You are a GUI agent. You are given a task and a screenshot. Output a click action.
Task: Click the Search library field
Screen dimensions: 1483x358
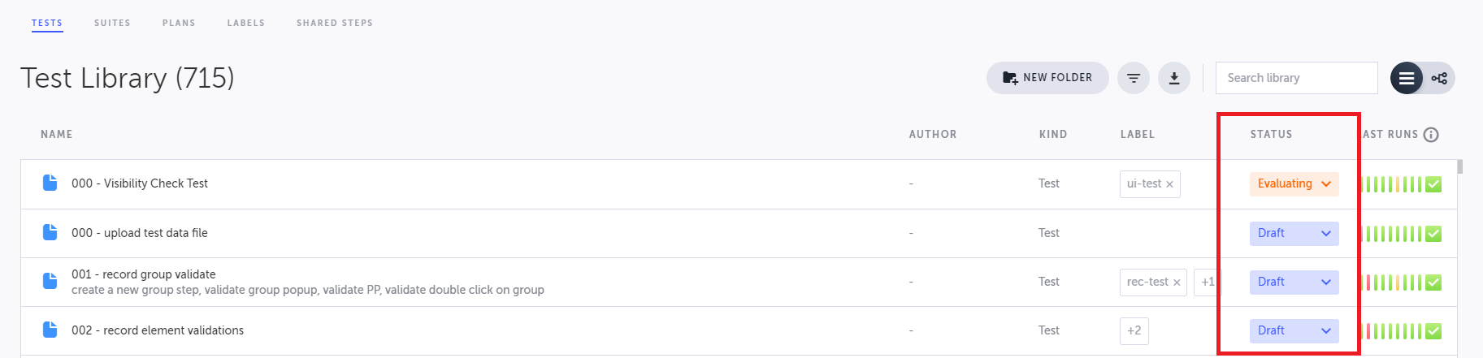tap(1296, 78)
